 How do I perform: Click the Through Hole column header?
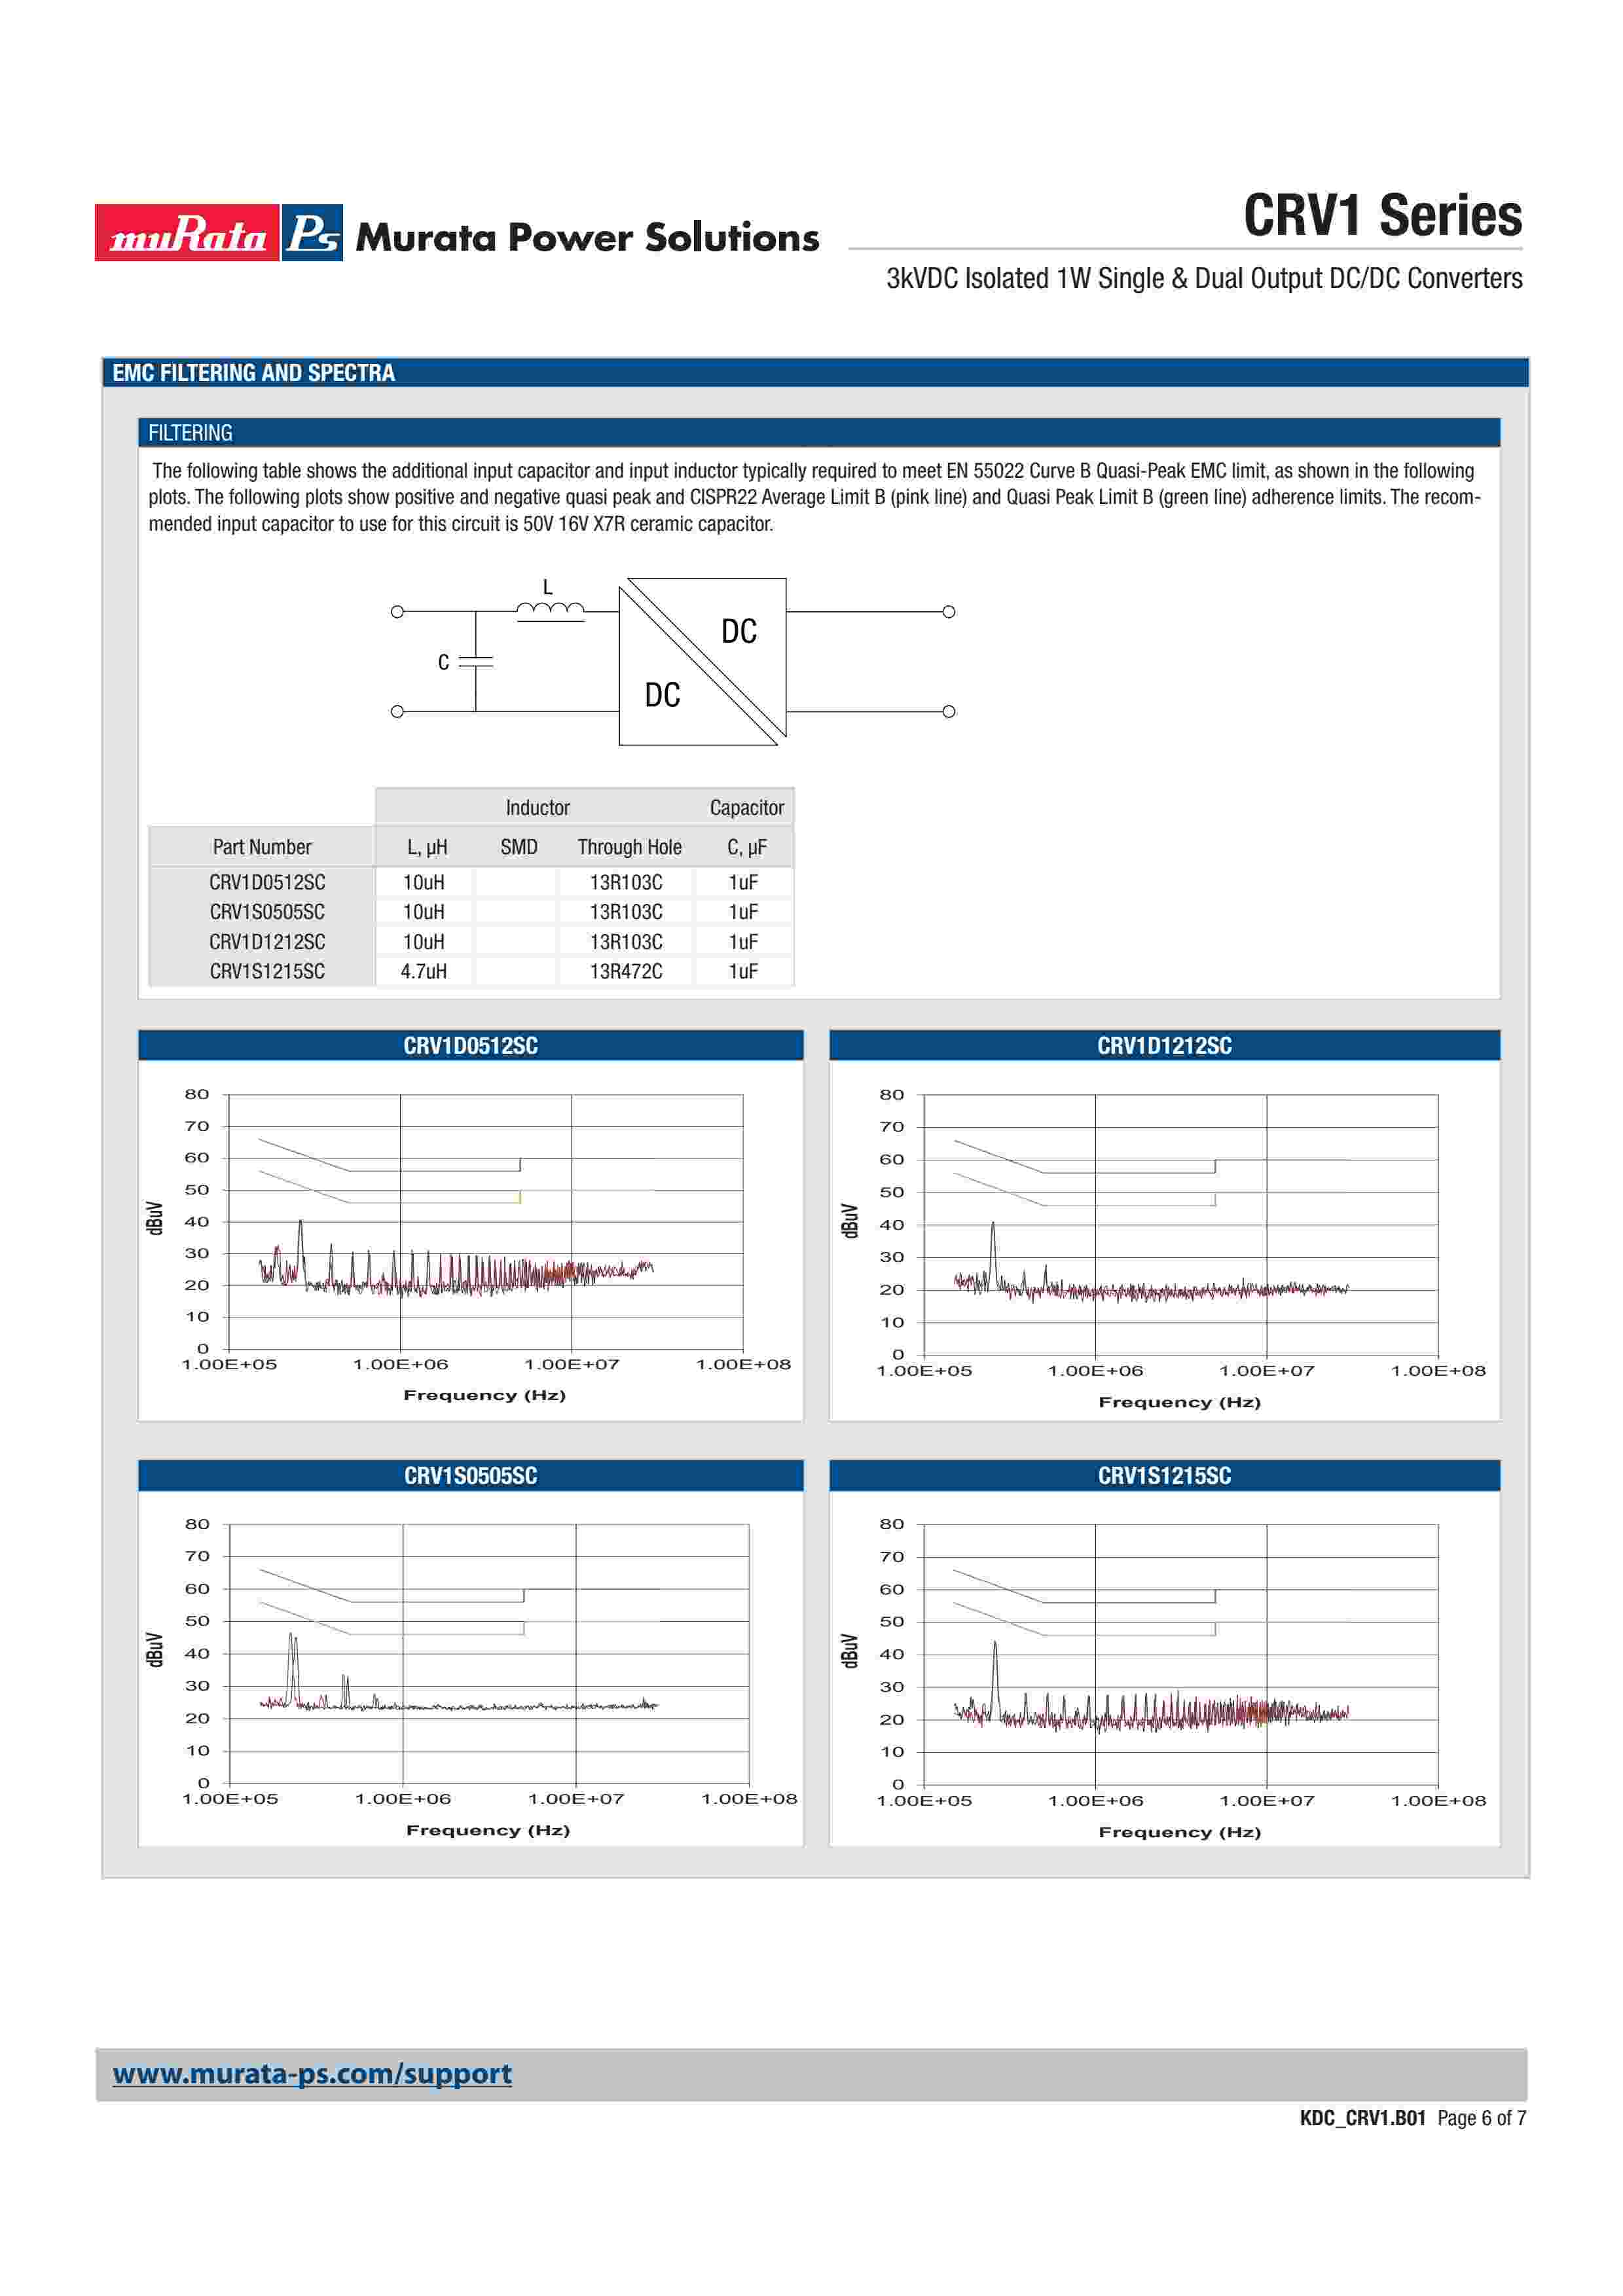pos(629,847)
